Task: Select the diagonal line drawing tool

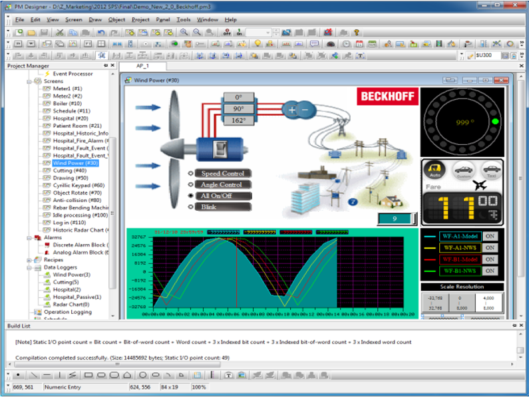Action: (33, 375)
